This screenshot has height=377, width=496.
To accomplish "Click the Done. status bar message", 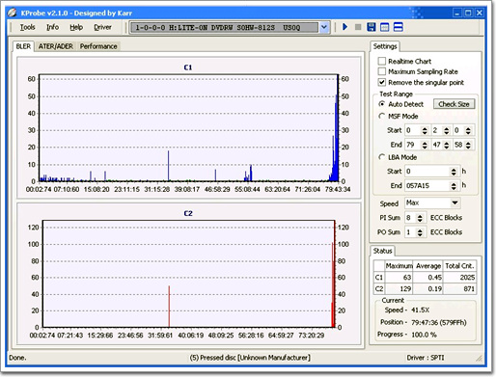I will click(x=17, y=358).
